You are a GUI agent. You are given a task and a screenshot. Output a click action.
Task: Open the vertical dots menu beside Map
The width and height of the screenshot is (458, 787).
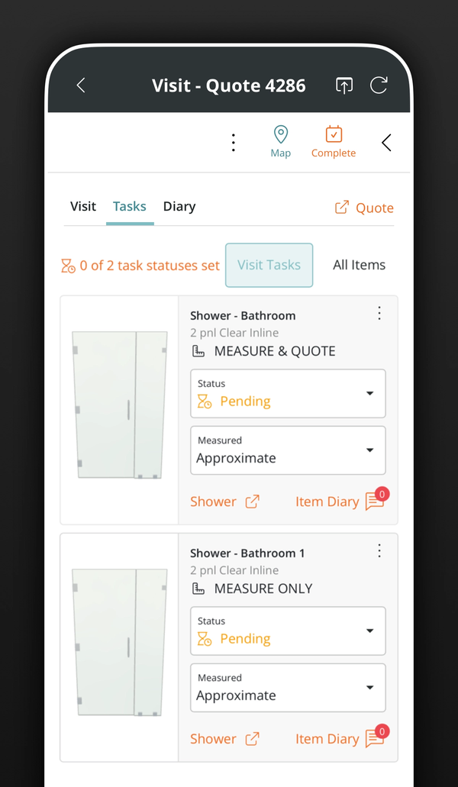(234, 143)
